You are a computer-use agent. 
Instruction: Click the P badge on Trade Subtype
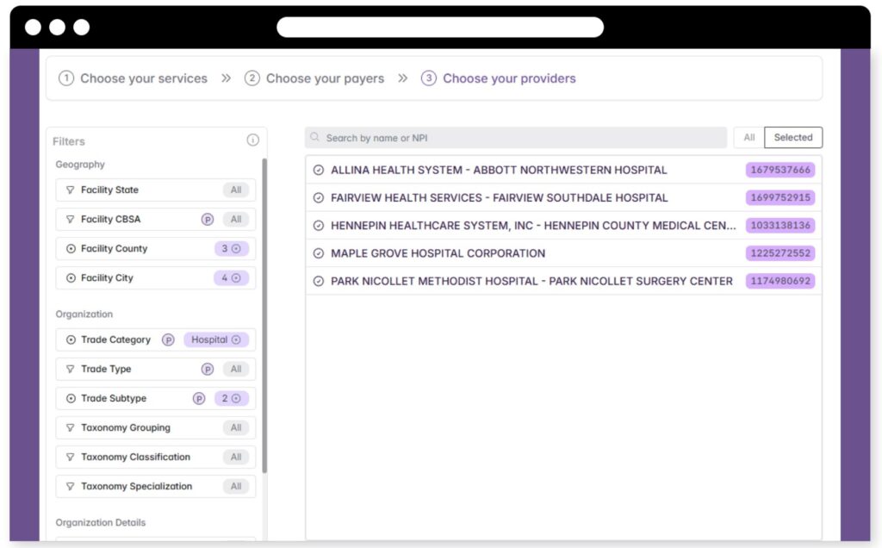coord(199,398)
